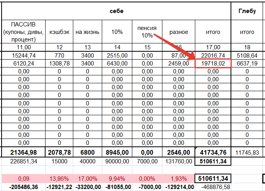Select the column number cell 17,00
The height and width of the screenshot is (191, 265).
point(213,47)
